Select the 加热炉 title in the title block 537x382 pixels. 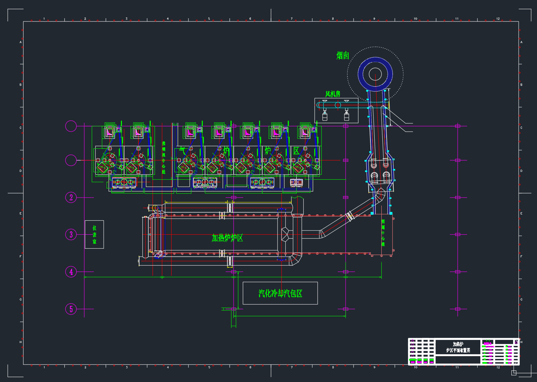pyautogui.click(x=458, y=344)
